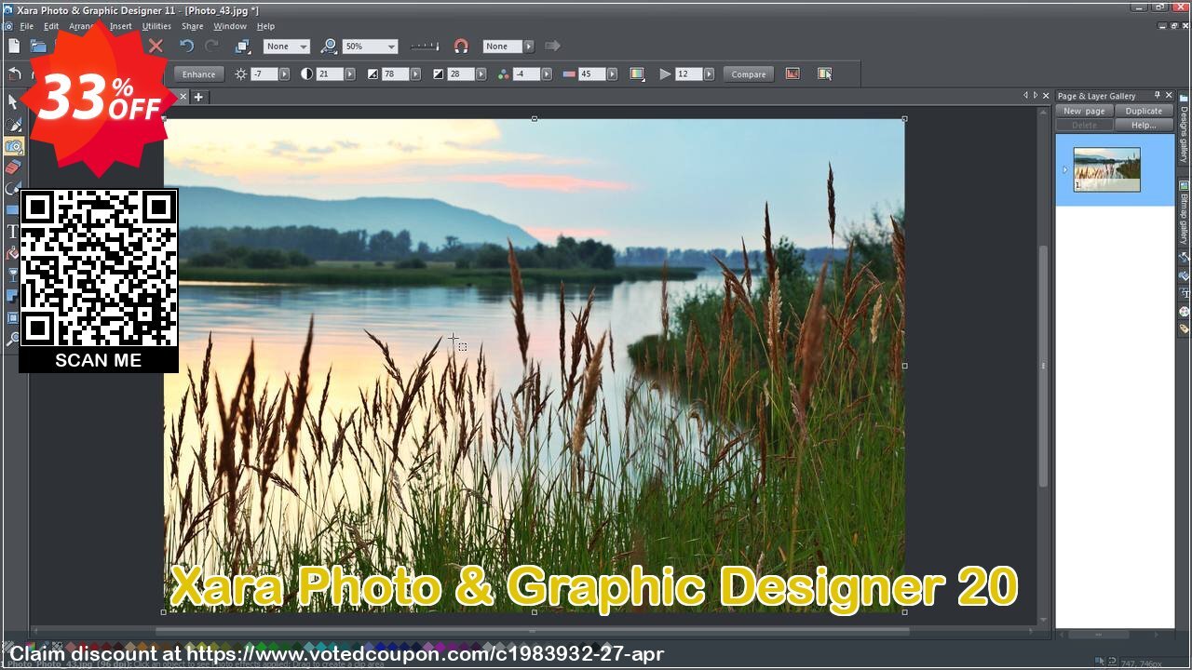
Task: Close the current document tab
Action: coord(183,97)
